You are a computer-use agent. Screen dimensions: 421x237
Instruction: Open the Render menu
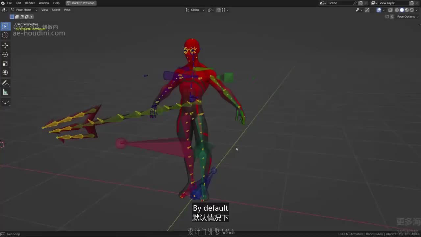pos(30,3)
